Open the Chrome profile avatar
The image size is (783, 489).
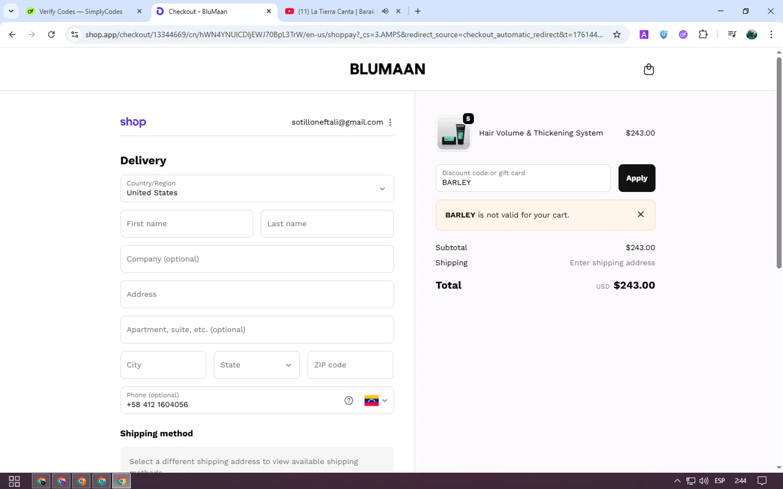(x=752, y=34)
